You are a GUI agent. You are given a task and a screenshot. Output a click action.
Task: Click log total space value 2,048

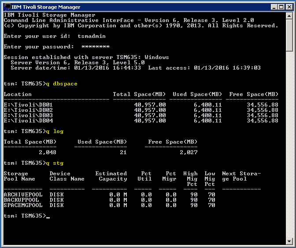[x=48, y=152]
